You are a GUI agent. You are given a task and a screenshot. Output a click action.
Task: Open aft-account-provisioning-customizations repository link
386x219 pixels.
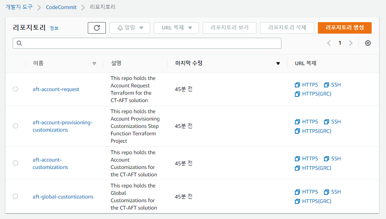coord(62,126)
